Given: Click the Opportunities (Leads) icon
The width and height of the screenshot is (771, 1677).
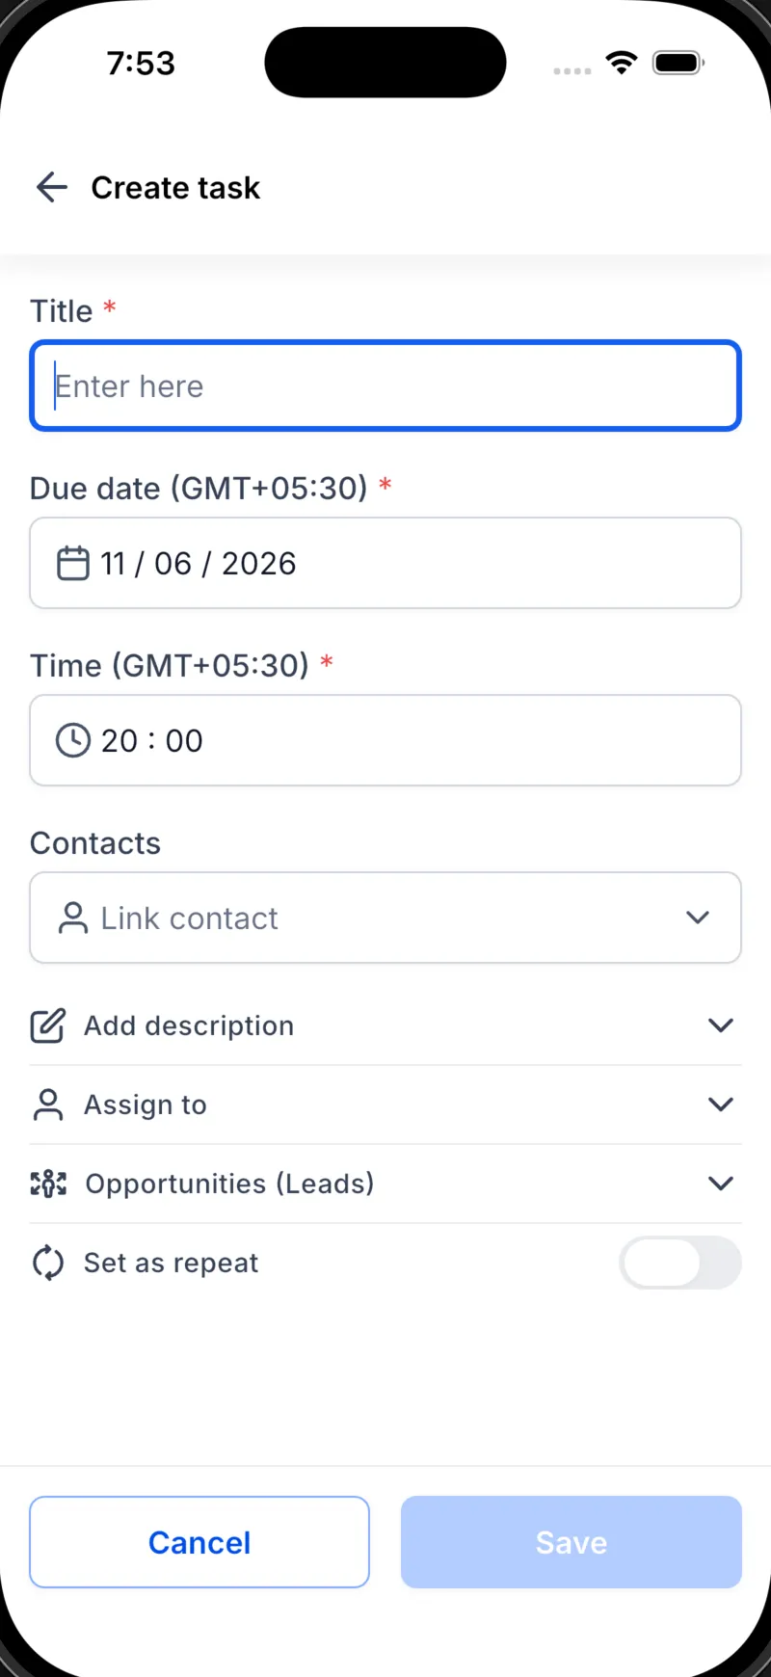Looking at the screenshot, I should [x=48, y=1184].
